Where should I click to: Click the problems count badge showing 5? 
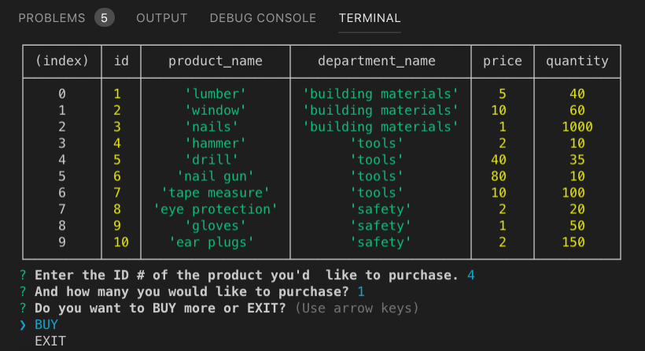(x=104, y=17)
